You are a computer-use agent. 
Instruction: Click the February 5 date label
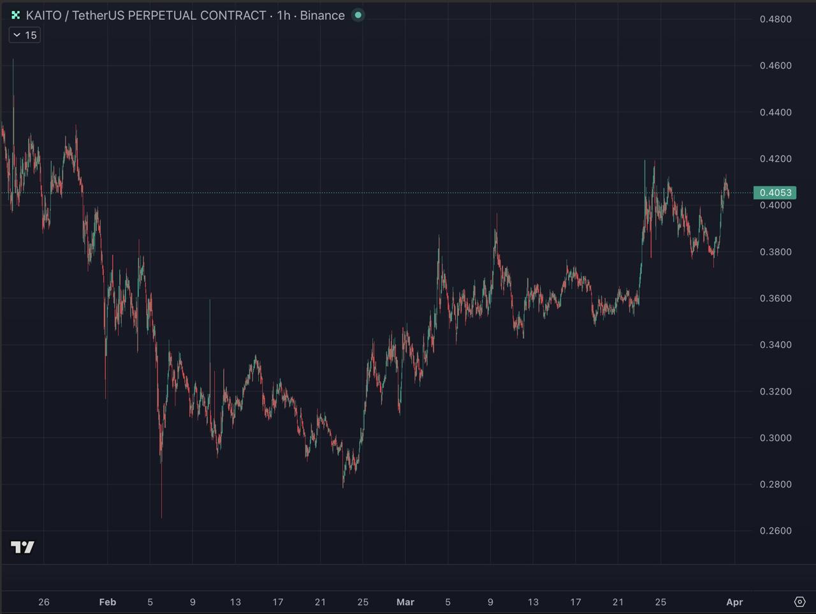(x=150, y=602)
